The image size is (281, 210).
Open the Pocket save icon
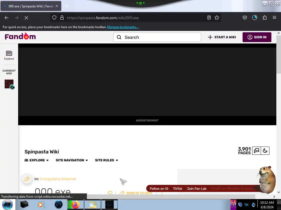tap(245, 17)
